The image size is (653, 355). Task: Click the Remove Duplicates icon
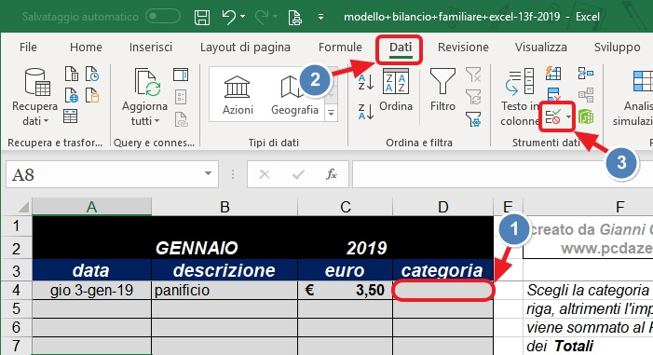point(553,95)
